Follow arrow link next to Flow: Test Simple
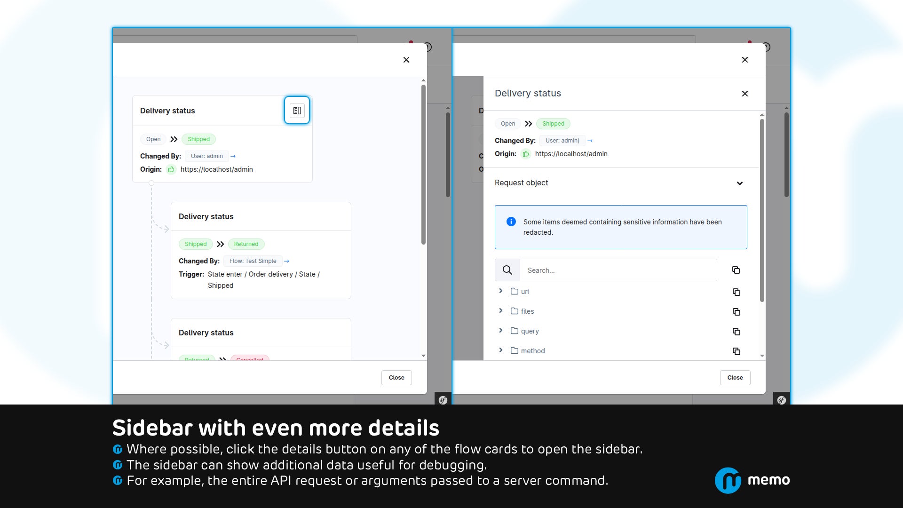 286,261
